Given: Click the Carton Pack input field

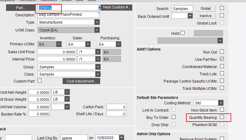Looking at the screenshot, I should (116, 107).
